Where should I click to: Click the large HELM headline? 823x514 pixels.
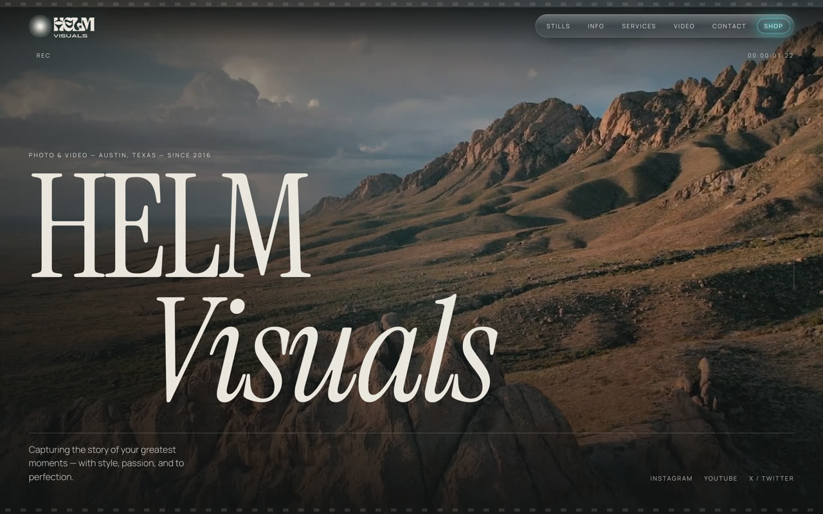pyautogui.click(x=170, y=225)
